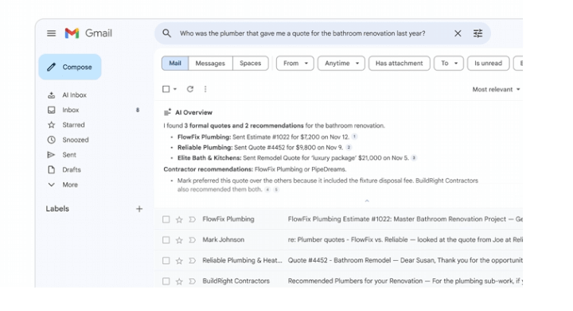The width and height of the screenshot is (573, 311).
Task: Open the three-dot more options menu
Action: tap(205, 89)
